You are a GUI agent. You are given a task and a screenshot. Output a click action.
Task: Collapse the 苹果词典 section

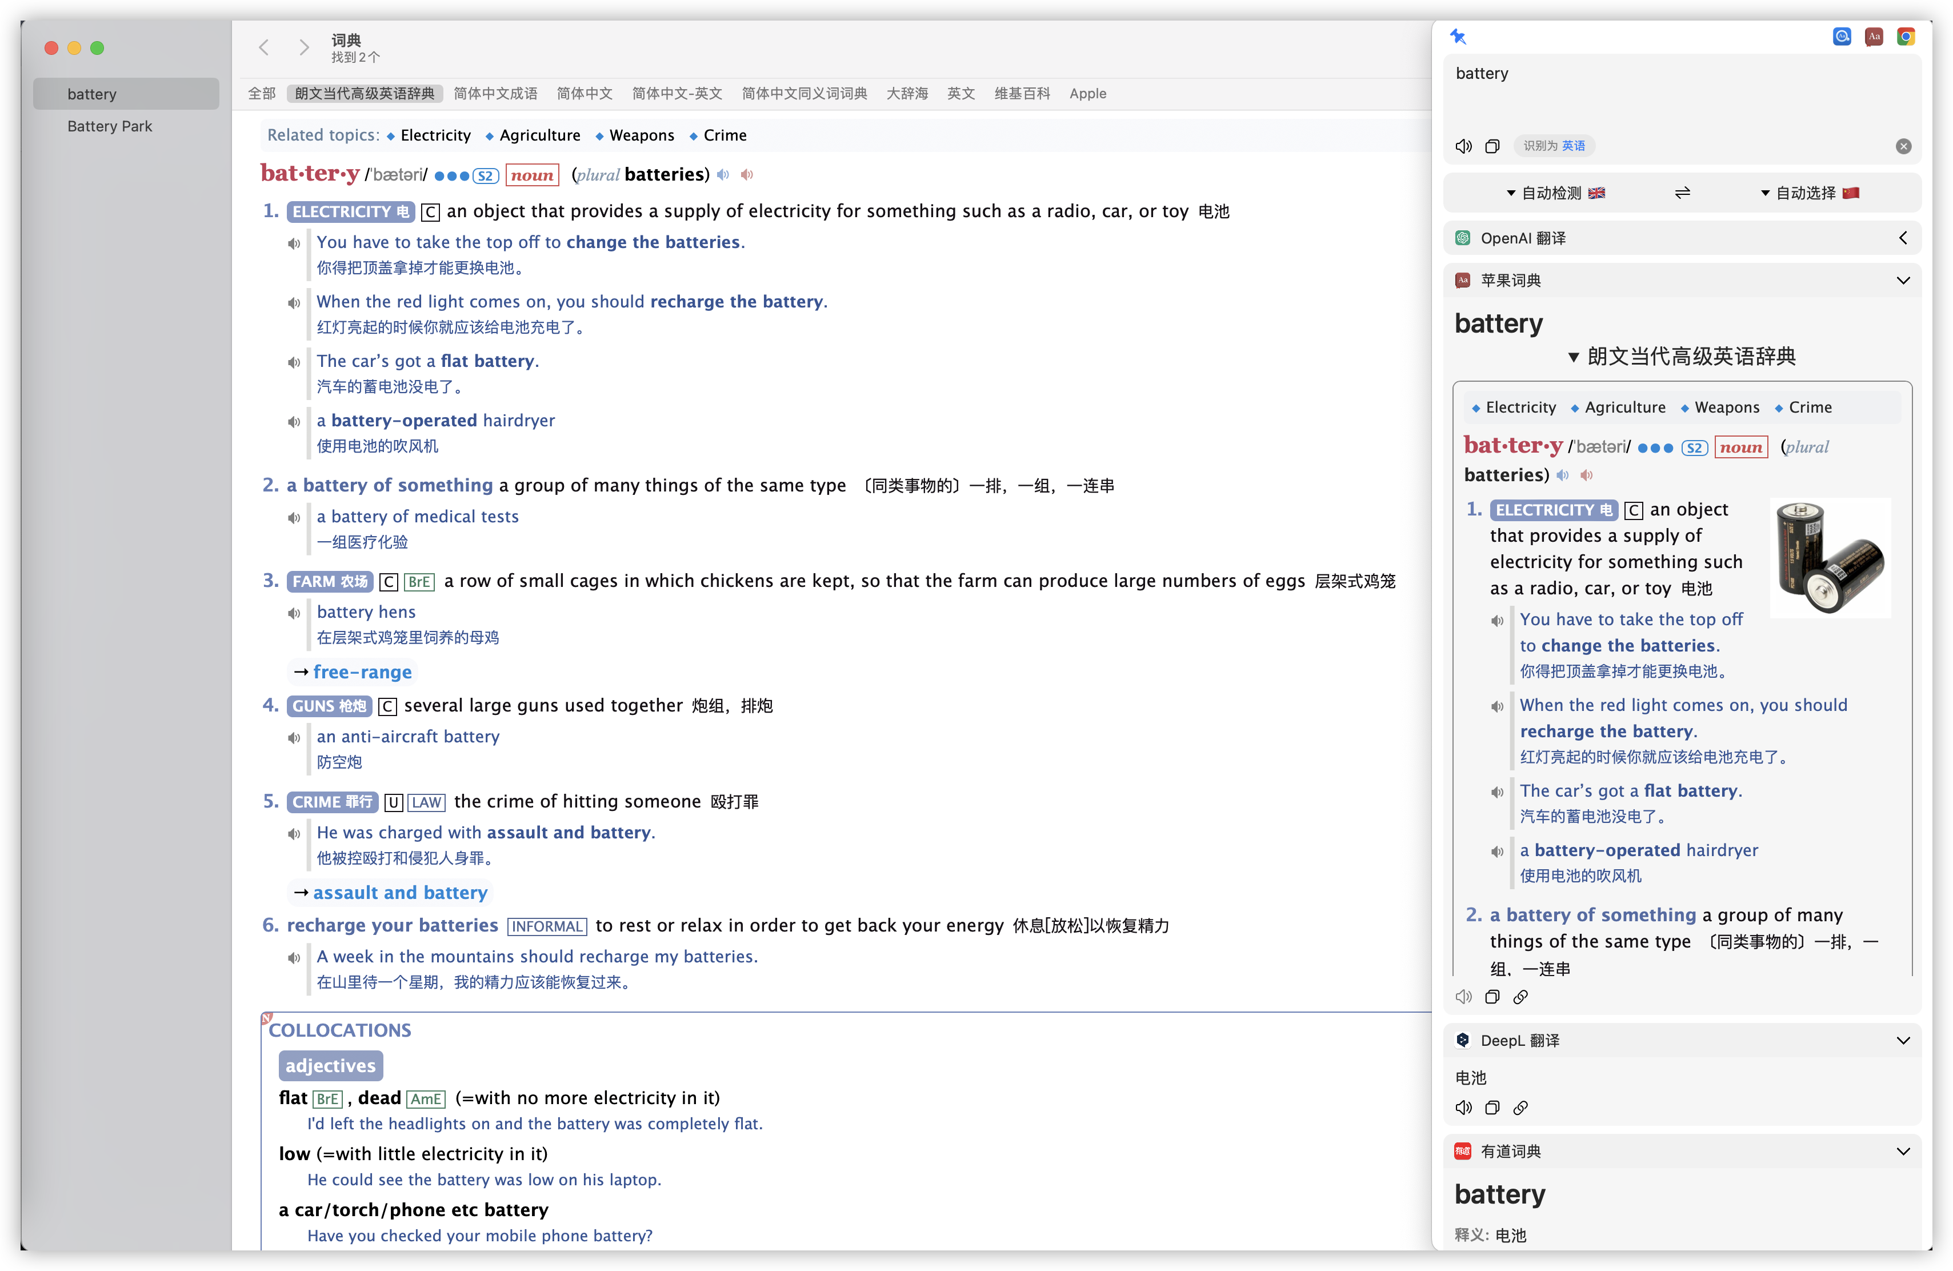tap(1902, 281)
